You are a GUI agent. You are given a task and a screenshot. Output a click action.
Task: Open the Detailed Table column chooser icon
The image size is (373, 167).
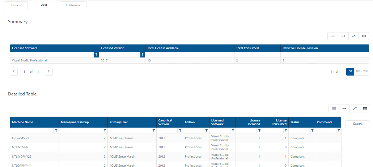(365, 108)
